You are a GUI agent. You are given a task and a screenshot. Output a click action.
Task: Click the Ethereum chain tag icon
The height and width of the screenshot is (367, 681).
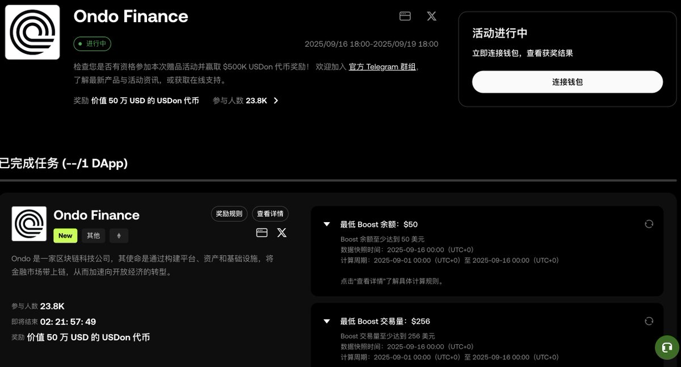(119, 235)
